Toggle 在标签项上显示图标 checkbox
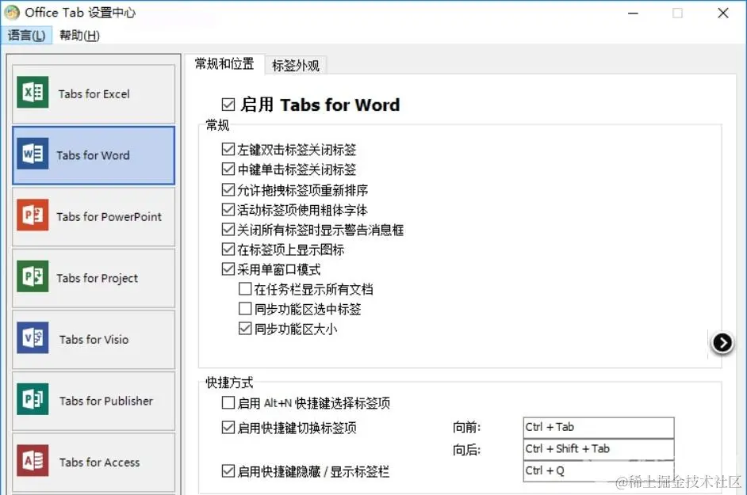The height and width of the screenshot is (495, 747). [x=228, y=249]
